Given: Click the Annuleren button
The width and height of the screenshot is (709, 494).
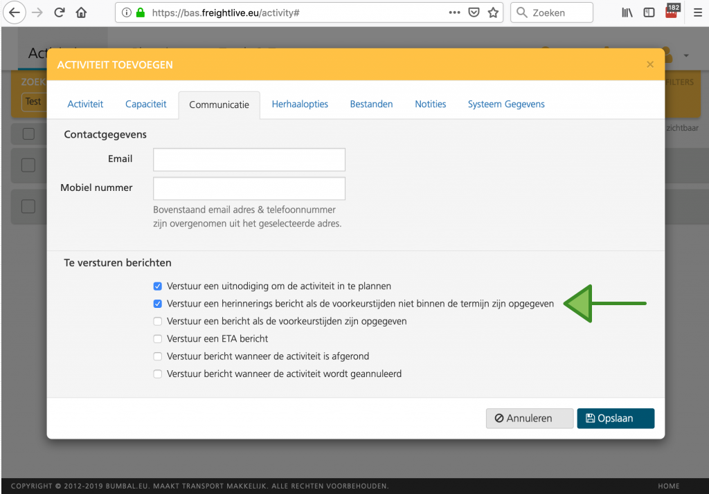Looking at the screenshot, I should click(x=530, y=419).
